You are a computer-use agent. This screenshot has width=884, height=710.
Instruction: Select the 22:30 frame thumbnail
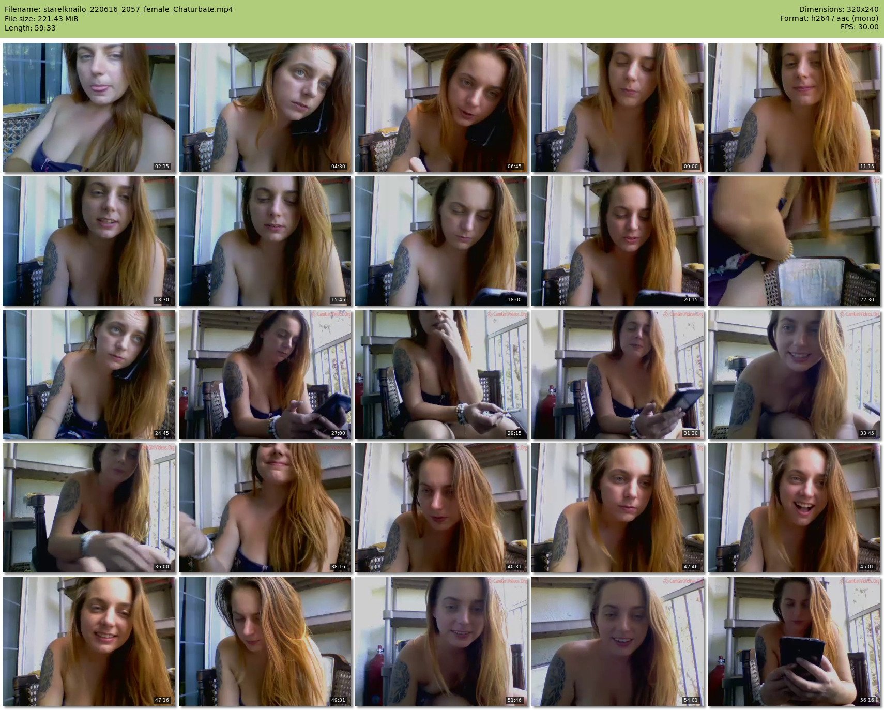pyautogui.click(x=794, y=241)
